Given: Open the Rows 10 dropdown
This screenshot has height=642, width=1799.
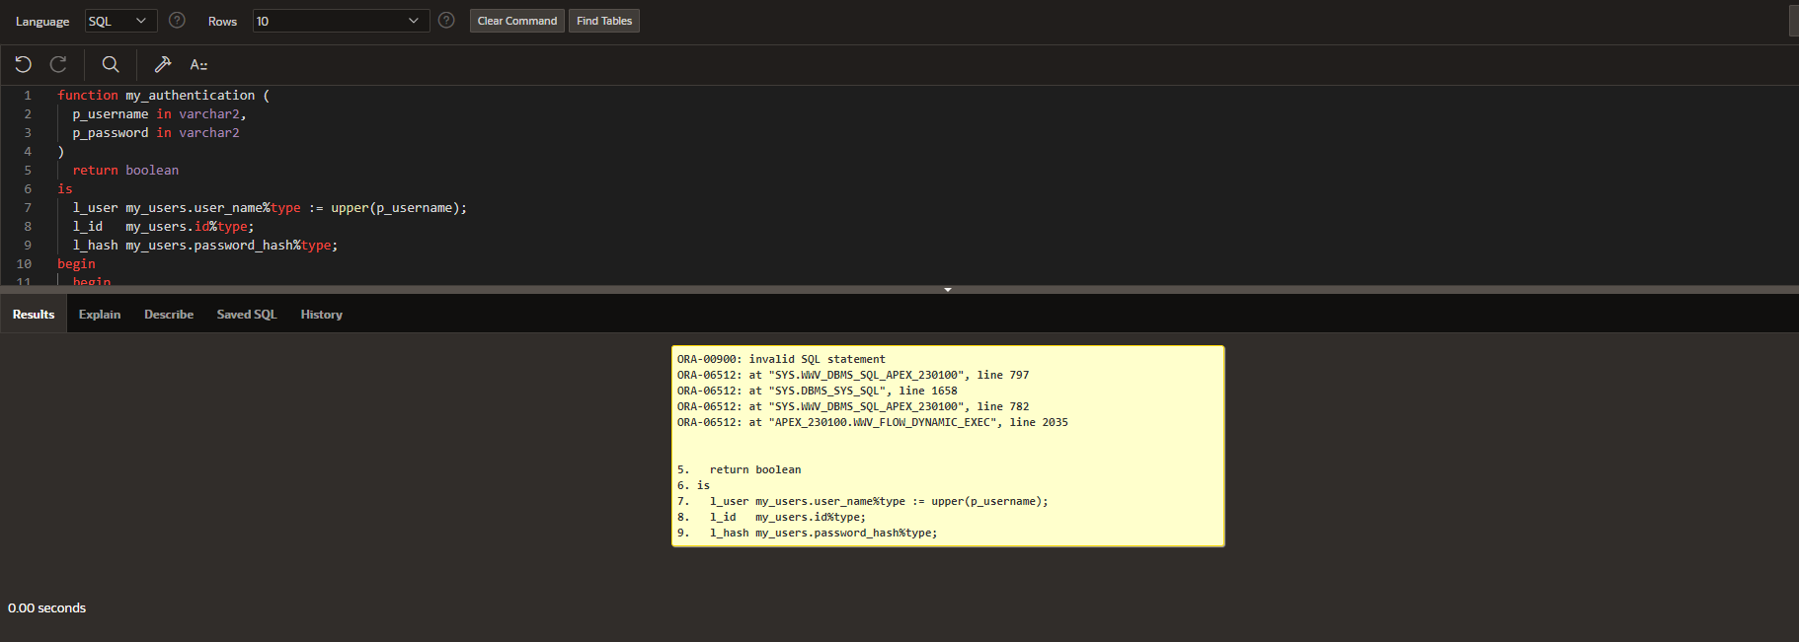Looking at the screenshot, I should (x=341, y=21).
